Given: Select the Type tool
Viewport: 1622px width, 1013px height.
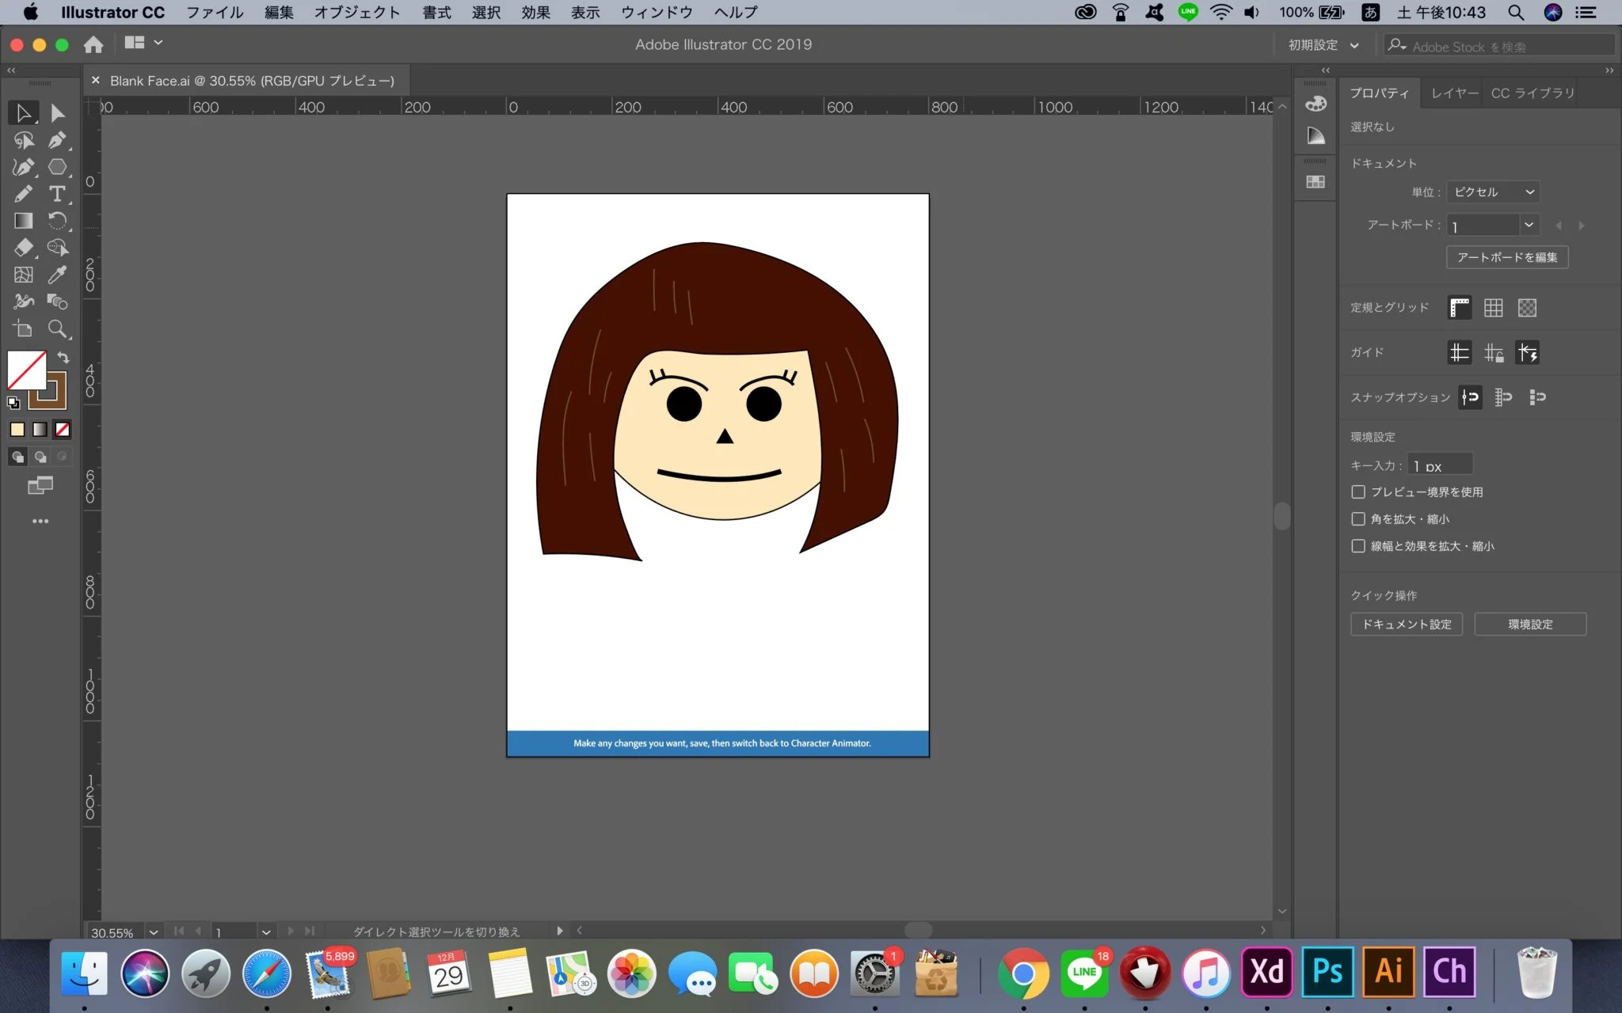Looking at the screenshot, I should (x=57, y=194).
